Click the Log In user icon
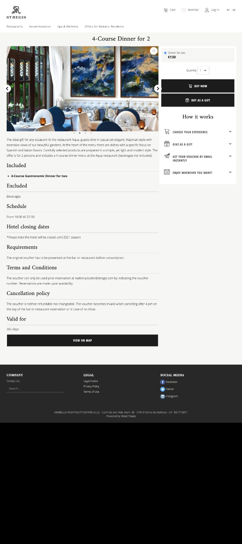The height and width of the screenshot is (544, 242). point(207,10)
